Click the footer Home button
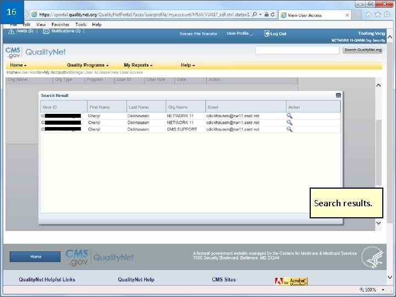396x297 pixels. (35, 257)
